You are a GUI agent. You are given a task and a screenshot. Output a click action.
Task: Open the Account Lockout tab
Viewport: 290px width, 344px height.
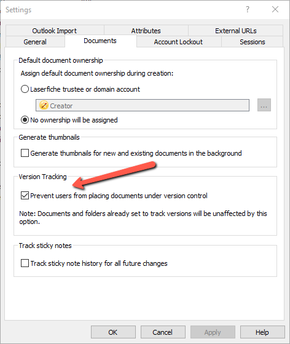click(x=179, y=42)
